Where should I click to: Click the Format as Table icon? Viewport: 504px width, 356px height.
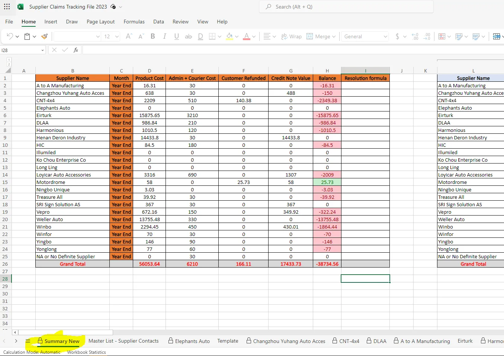(x=459, y=36)
